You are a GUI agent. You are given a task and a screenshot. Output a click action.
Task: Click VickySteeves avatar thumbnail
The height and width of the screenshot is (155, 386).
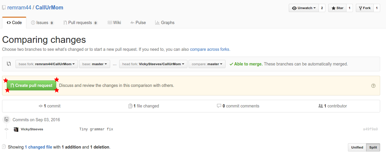tap(16, 129)
